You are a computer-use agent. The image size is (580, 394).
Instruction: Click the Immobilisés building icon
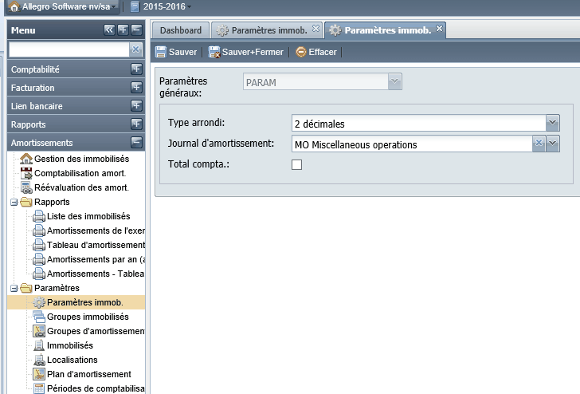point(39,345)
